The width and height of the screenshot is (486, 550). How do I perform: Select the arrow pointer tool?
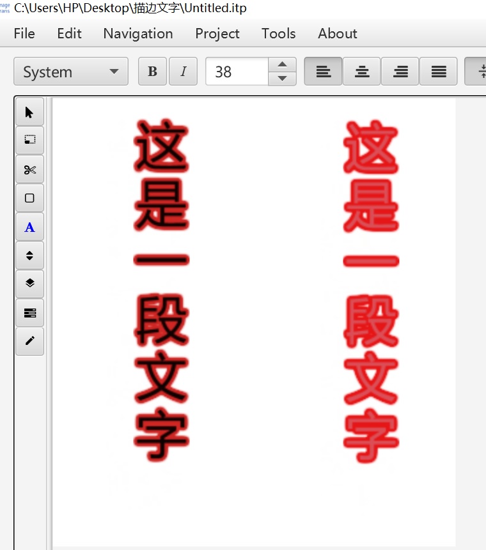[x=29, y=112]
